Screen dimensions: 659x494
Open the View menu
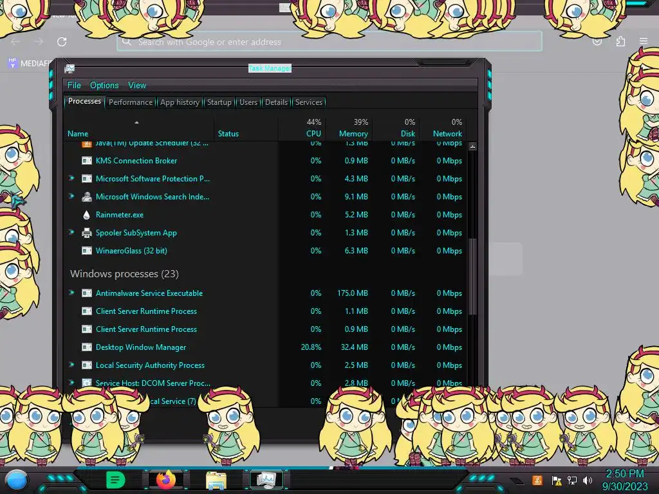point(137,86)
